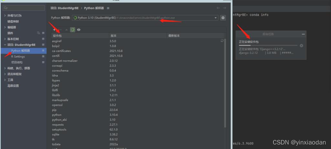Click project-scope icon on 项目: StudentMgrBE row
Viewport: 331px width, 149px height.
[x=43, y=45]
